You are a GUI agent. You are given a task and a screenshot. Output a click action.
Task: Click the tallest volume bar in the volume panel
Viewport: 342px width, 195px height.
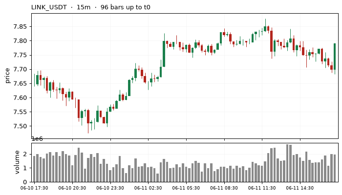point(287,163)
